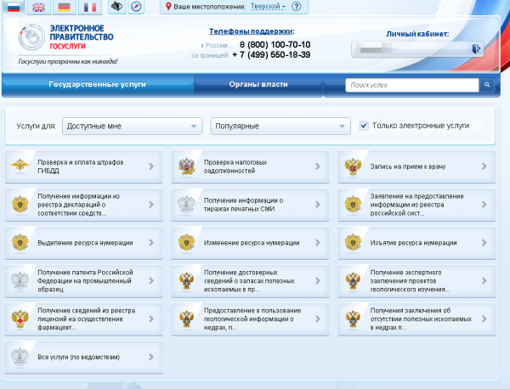Click emblem beside Изъятие ресурса нумерации

tap(353, 242)
